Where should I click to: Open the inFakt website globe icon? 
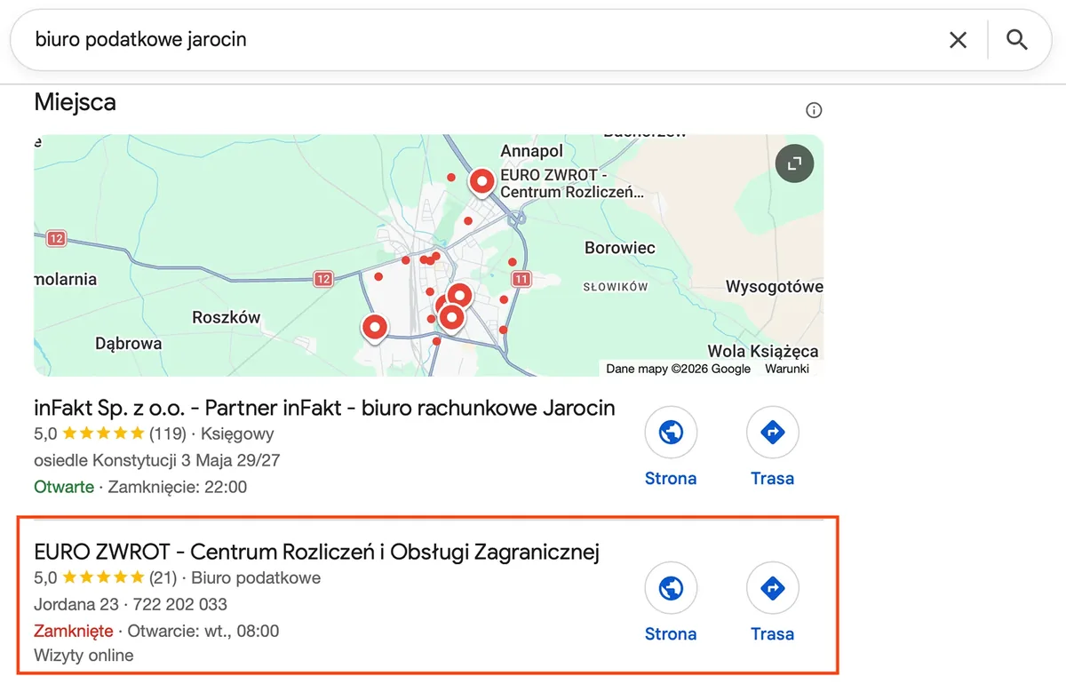671,433
